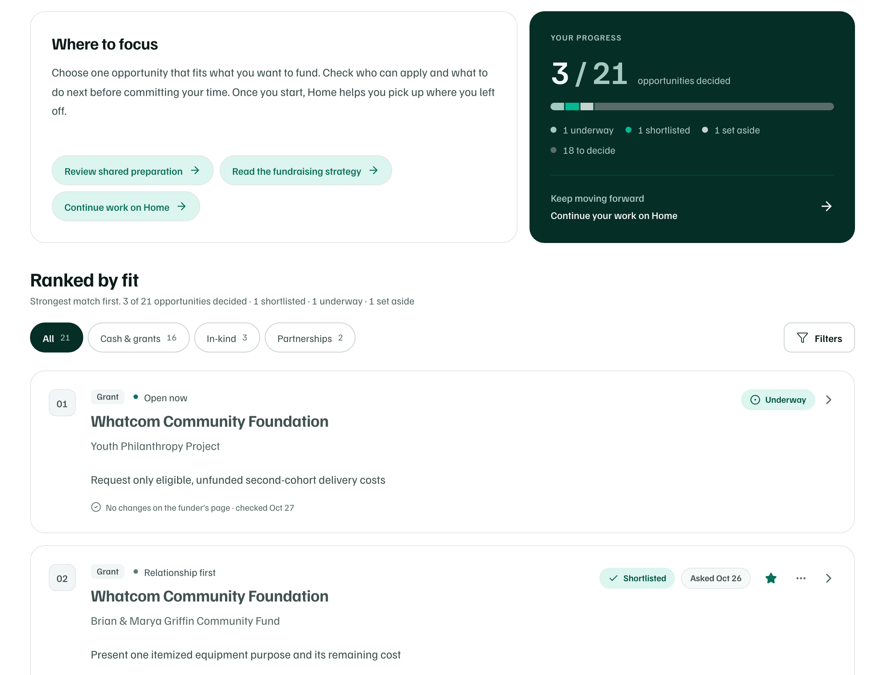Click the 02 rank badge
The width and height of the screenshot is (885, 675).
62,578
